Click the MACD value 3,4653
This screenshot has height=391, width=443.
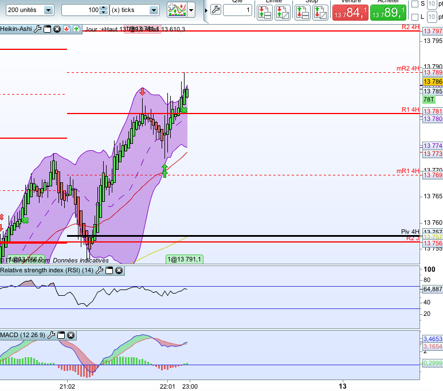point(433,339)
